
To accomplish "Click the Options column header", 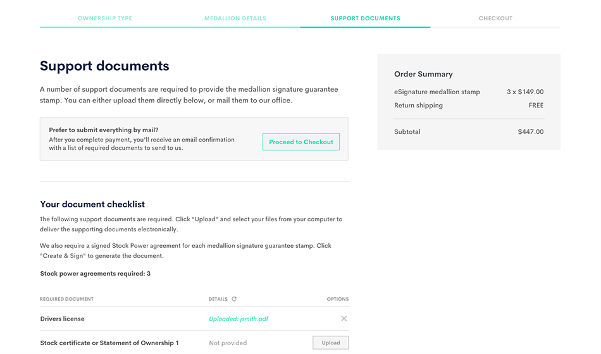I will [337, 299].
